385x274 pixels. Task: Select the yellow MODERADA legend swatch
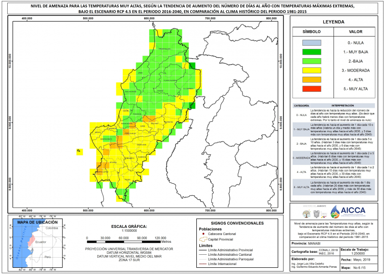[x=311, y=70]
